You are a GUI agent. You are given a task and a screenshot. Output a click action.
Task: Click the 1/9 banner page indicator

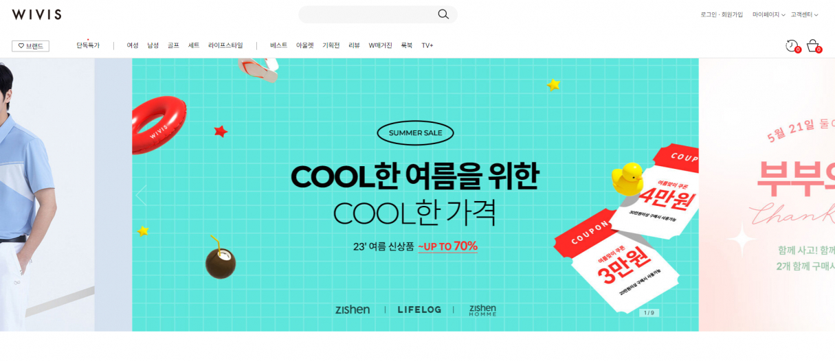[x=649, y=313]
